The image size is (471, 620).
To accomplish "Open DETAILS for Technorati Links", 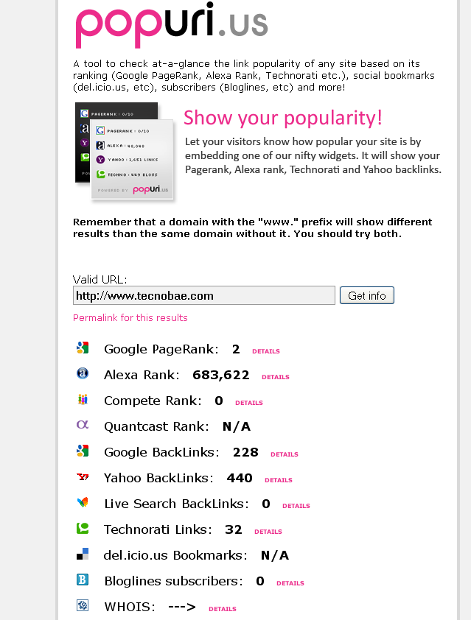I will pos(268,532).
